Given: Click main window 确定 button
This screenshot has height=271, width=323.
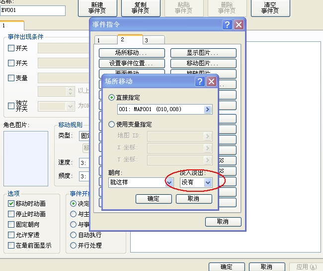Looking at the screenshot, I should (x=227, y=267).
